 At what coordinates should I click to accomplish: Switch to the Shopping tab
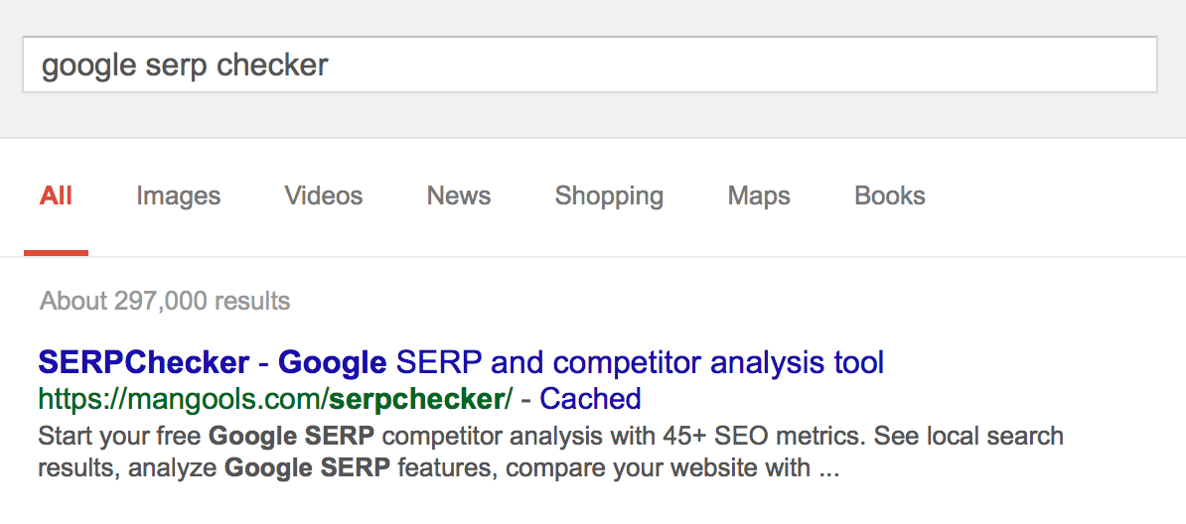(x=609, y=196)
